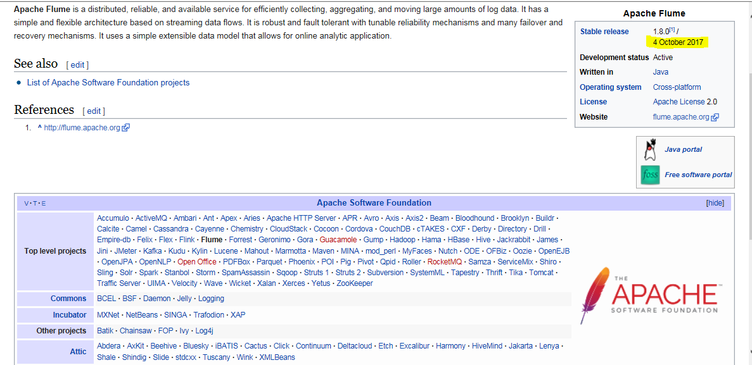Open the Tomcat project link
Image resolution: width=752 pixels, height=365 pixels.
541,273
